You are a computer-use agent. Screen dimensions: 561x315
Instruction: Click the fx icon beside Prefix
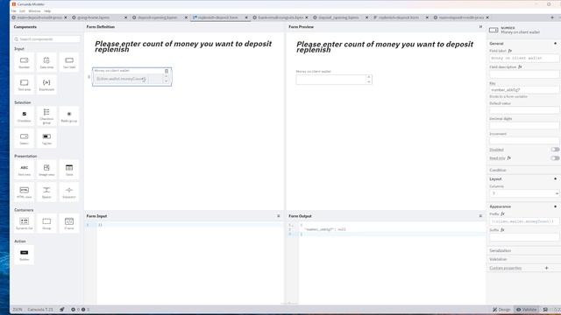pyautogui.click(x=502, y=213)
